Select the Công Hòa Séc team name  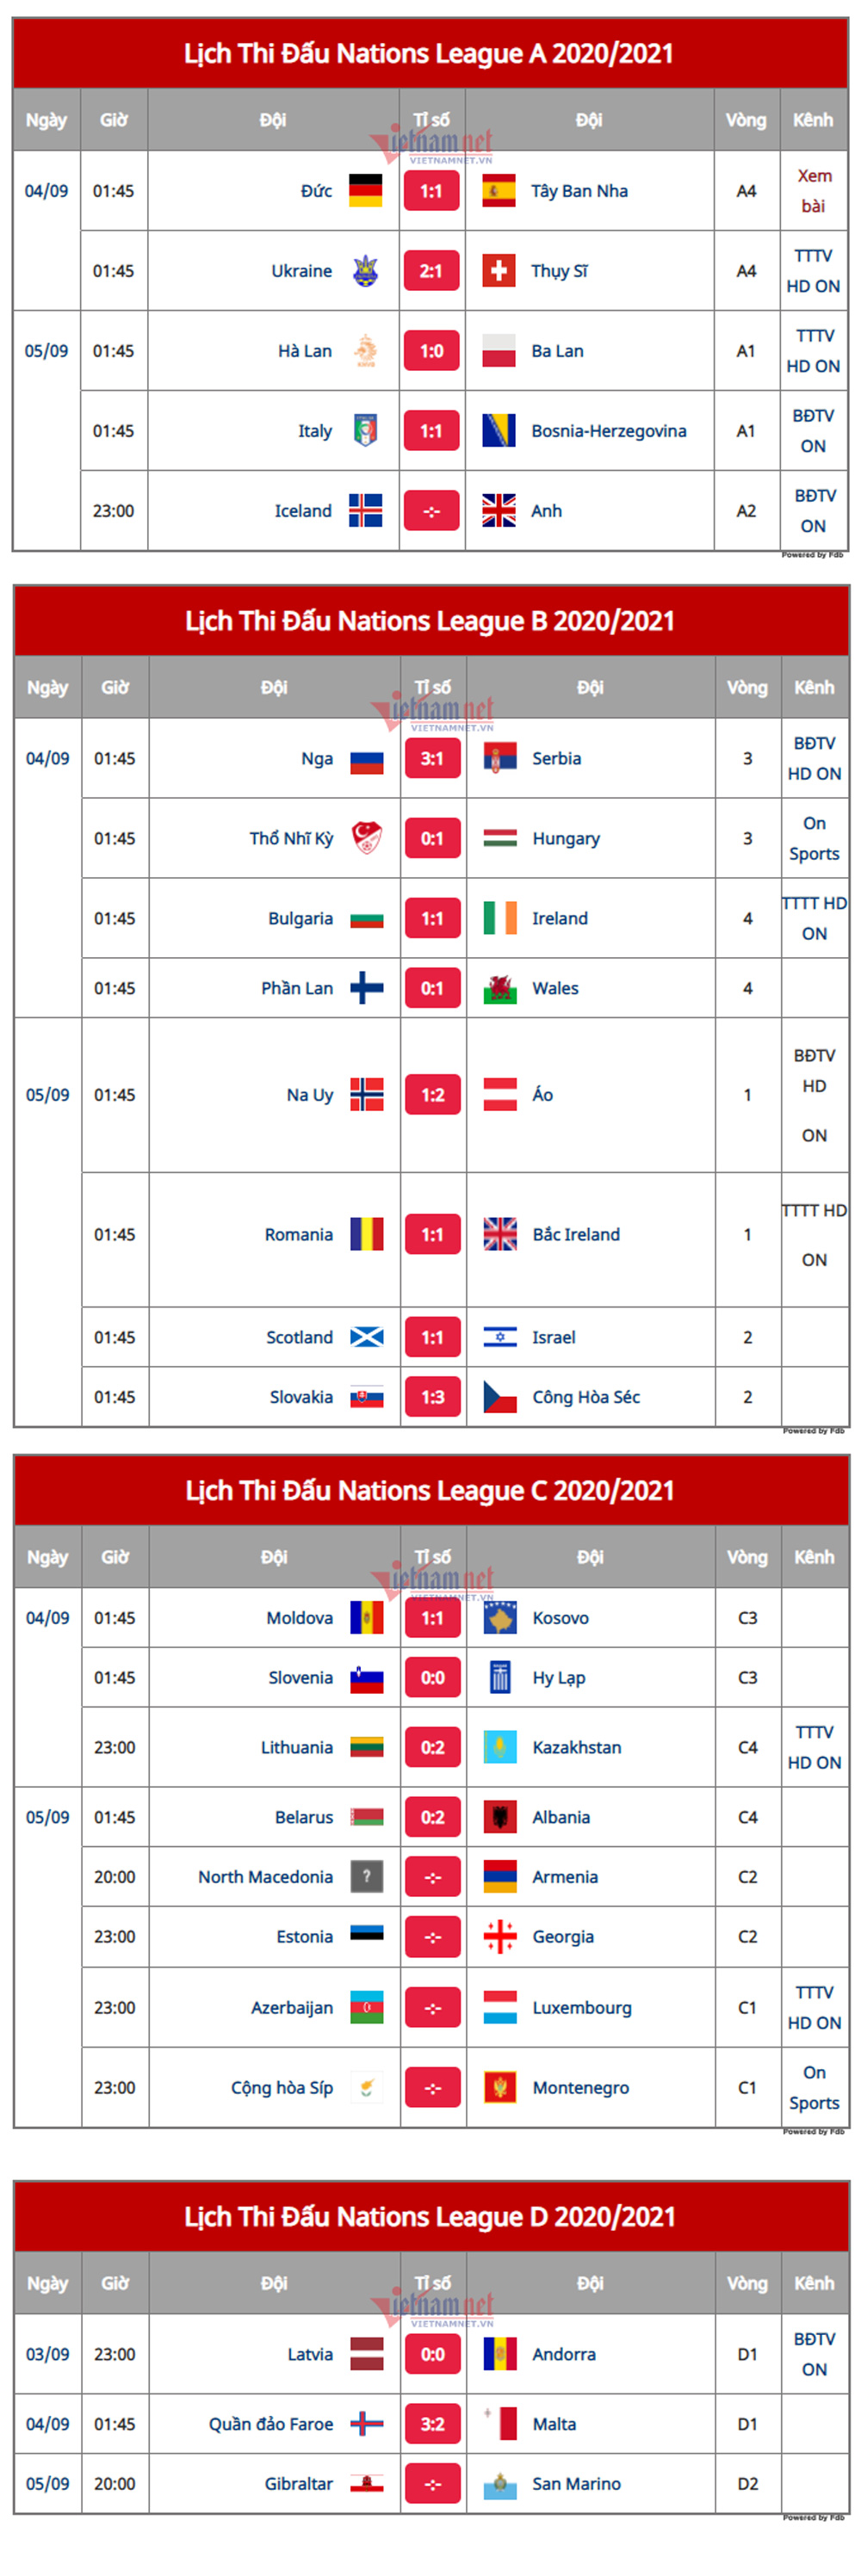coord(586,1397)
